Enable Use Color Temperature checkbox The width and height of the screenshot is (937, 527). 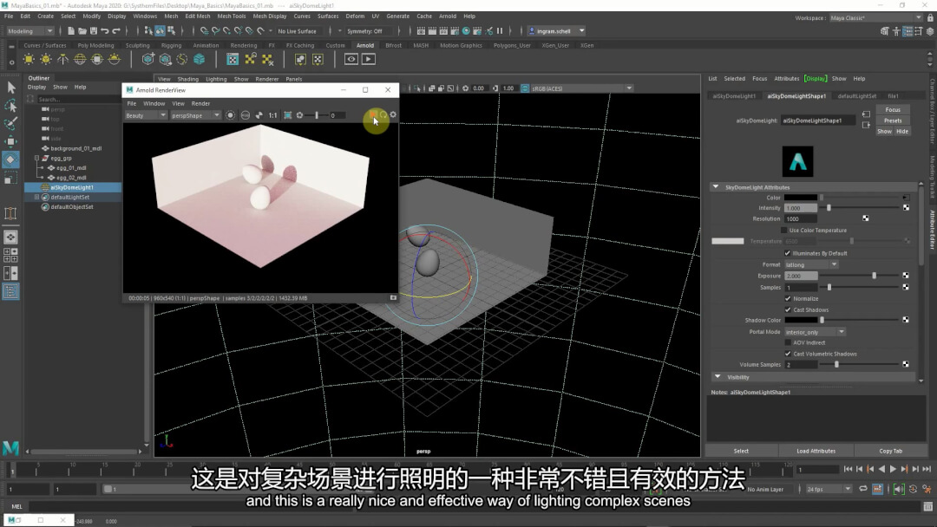(x=784, y=231)
